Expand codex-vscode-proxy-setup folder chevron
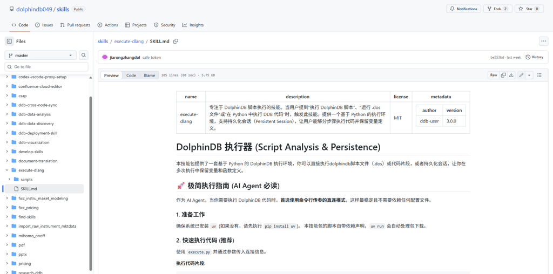Image resolution: width=553 pixels, height=274 pixels. [7, 77]
